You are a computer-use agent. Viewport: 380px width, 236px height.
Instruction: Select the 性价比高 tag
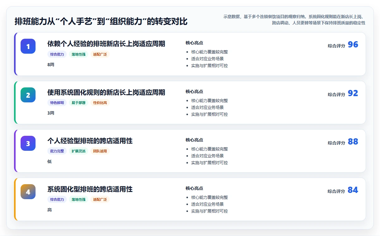pyautogui.click(x=100, y=103)
